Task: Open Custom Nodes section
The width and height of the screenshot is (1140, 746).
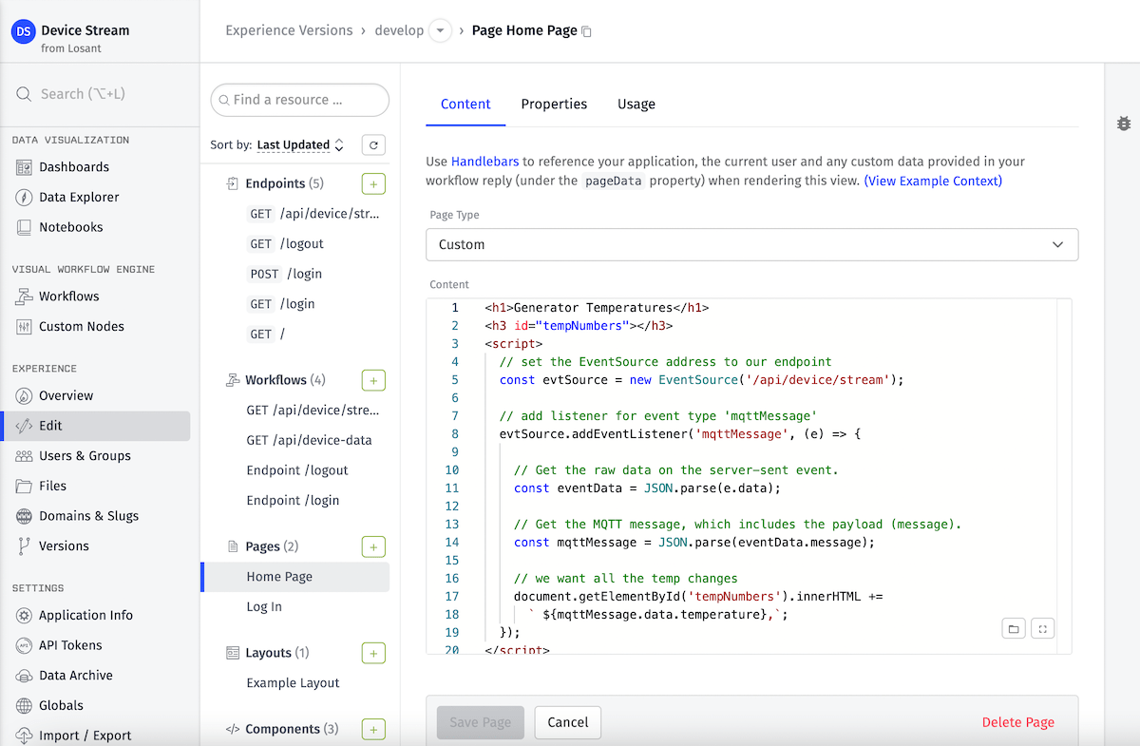Action: coord(82,327)
